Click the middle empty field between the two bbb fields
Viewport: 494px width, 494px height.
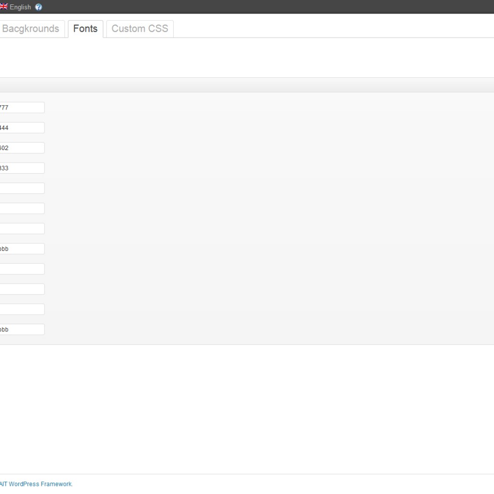click(x=22, y=289)
